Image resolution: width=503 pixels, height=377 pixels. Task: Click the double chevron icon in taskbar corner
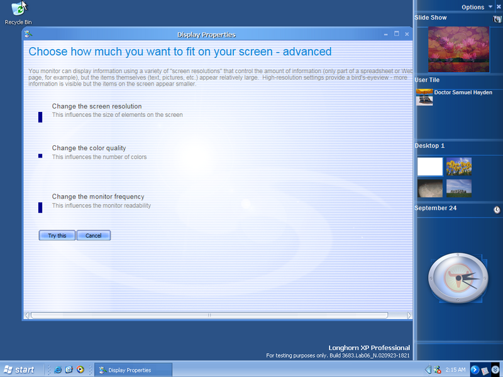pos(495,369)
